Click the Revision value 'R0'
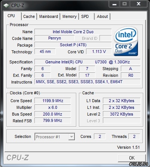This screenshot has width=150, height=167. 131,75
